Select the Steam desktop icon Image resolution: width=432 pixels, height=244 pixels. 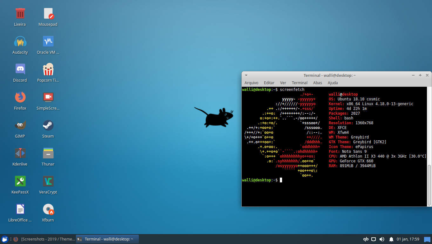[48, 125]
